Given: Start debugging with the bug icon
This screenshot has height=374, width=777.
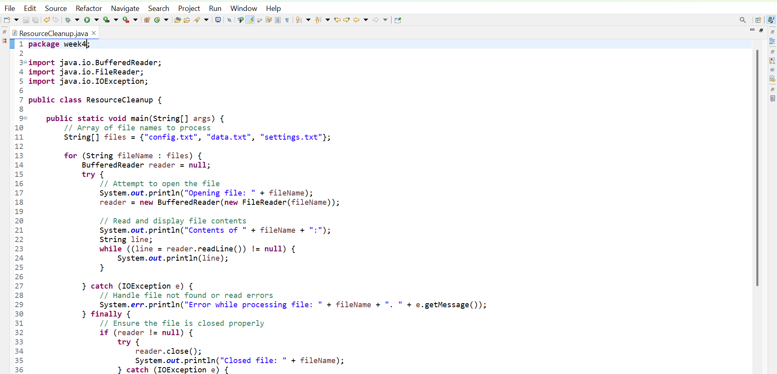Looking at the screenshot, I should pos(68,20).
